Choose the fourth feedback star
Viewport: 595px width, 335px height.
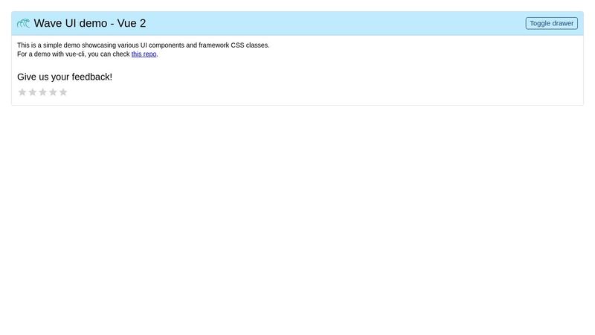[53, 92]
